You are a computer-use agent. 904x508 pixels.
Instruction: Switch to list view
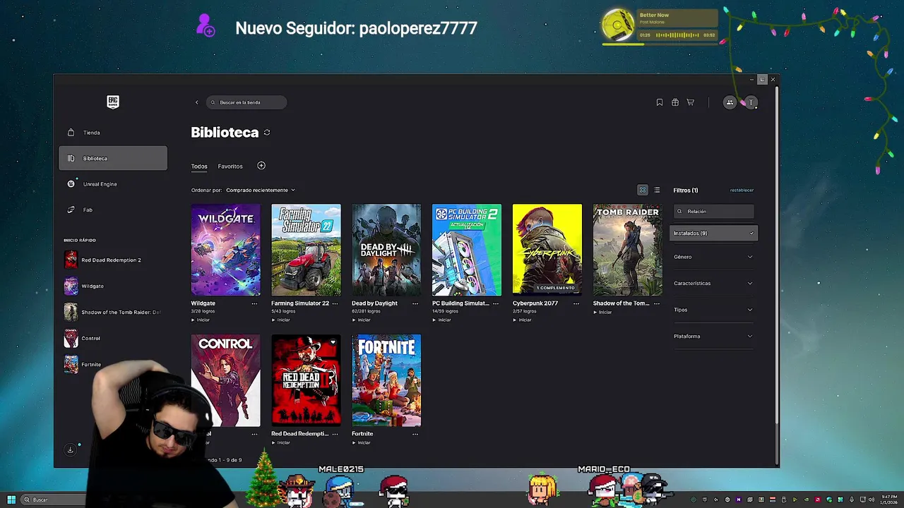(x=657, y=190)
